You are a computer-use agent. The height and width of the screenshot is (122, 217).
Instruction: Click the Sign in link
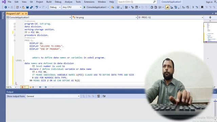click(x=209, y=2)
